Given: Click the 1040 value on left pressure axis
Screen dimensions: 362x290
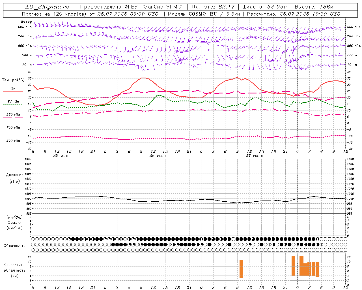Looking at the screenshot, I should point(29,159).
